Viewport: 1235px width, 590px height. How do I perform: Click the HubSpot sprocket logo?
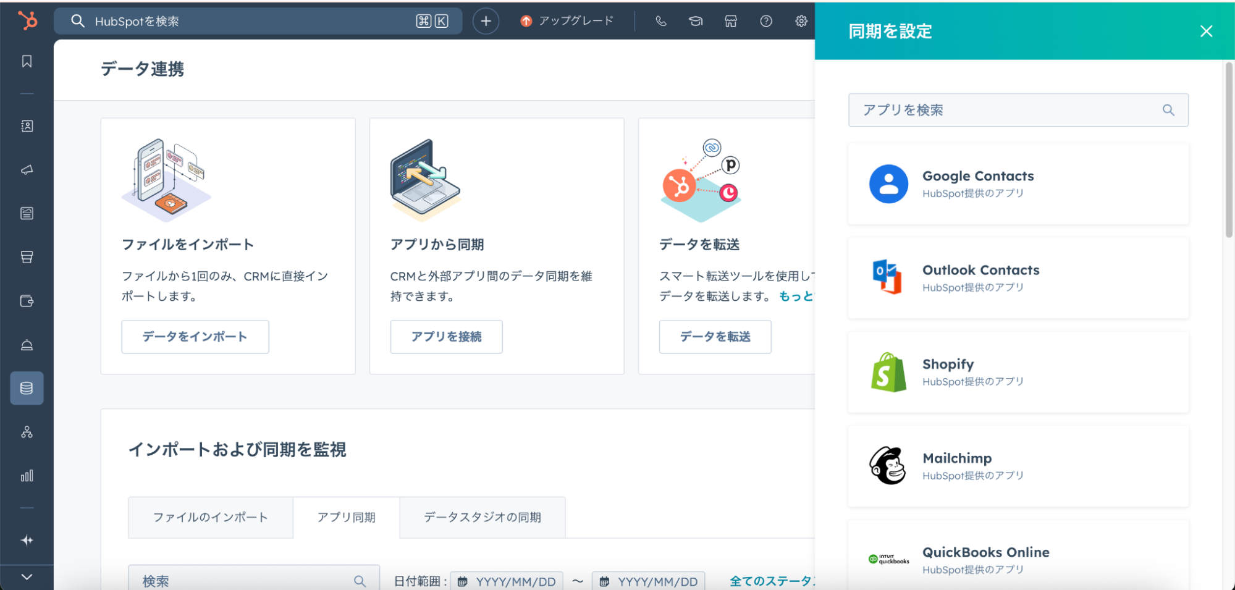pyautogui.click(x=27, y=20)
